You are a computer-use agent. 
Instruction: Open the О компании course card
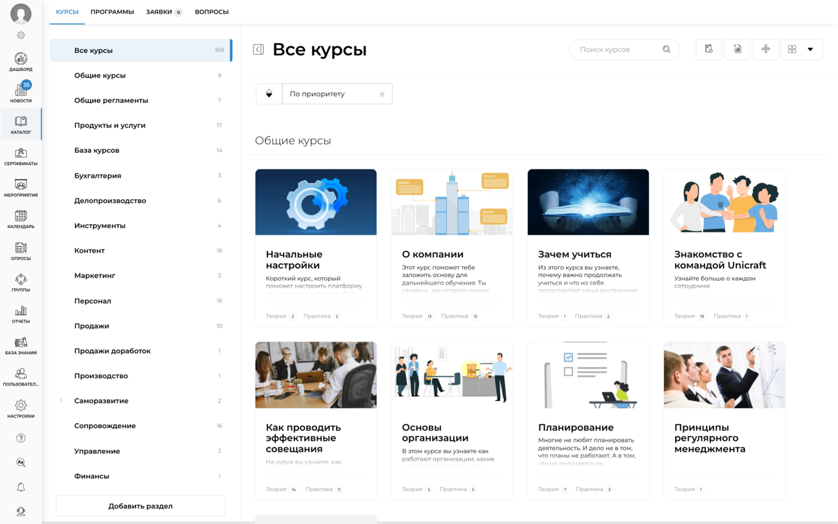(452, 248)
